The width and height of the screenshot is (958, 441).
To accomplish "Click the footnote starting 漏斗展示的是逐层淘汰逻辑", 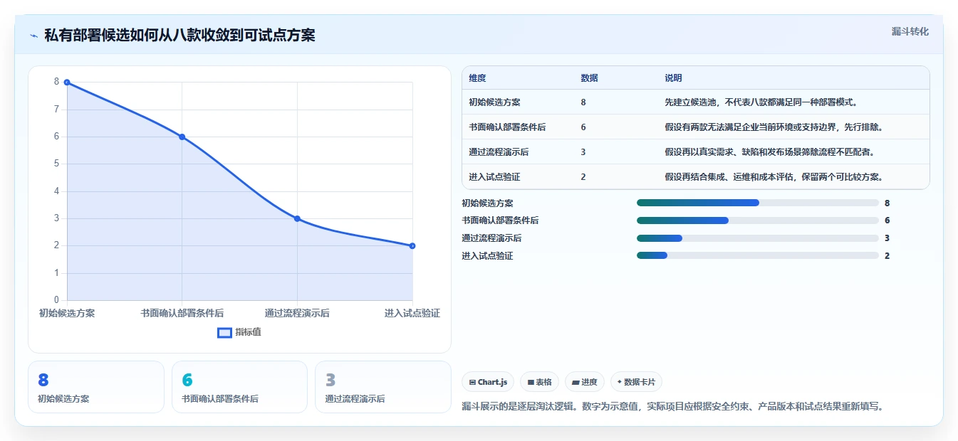I will 672,407.
